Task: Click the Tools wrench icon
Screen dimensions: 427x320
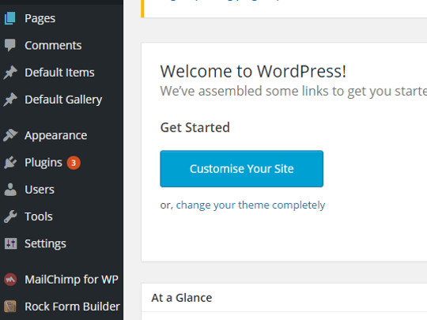Action: 10,216
